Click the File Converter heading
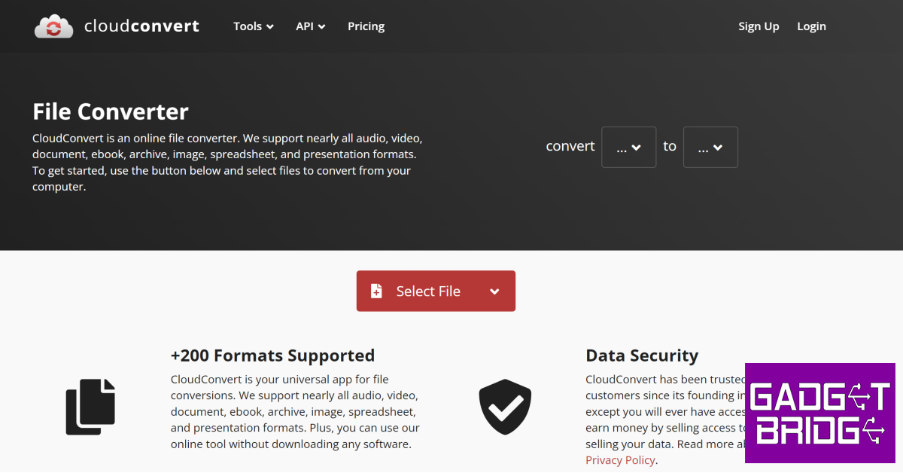This screenshot has height=473, width=903. tap(111, 112)
